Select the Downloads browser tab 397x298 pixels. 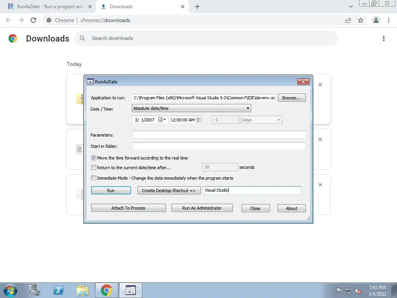(142, 7)
